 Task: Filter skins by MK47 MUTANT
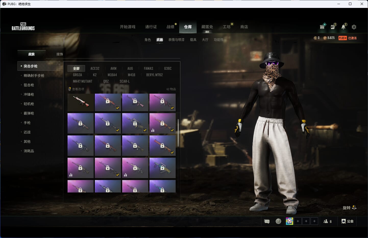pos(83,81)
